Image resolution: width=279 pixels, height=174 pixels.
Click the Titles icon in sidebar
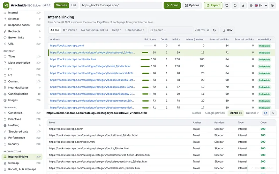(x=5, y=56)
